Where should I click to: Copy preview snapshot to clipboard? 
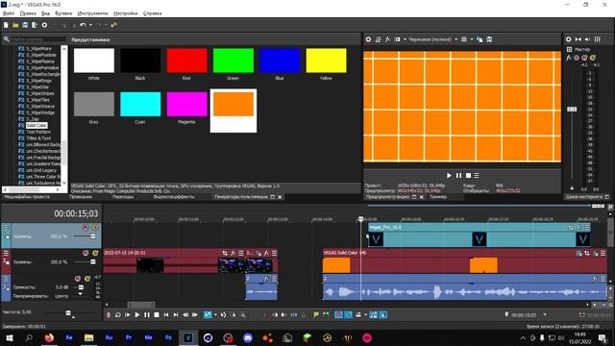480,39
